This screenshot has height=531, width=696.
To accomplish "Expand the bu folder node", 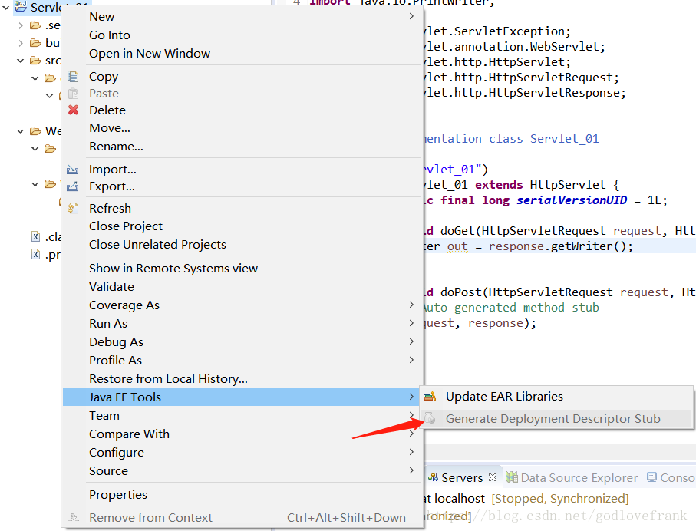I will click(21, 43).
